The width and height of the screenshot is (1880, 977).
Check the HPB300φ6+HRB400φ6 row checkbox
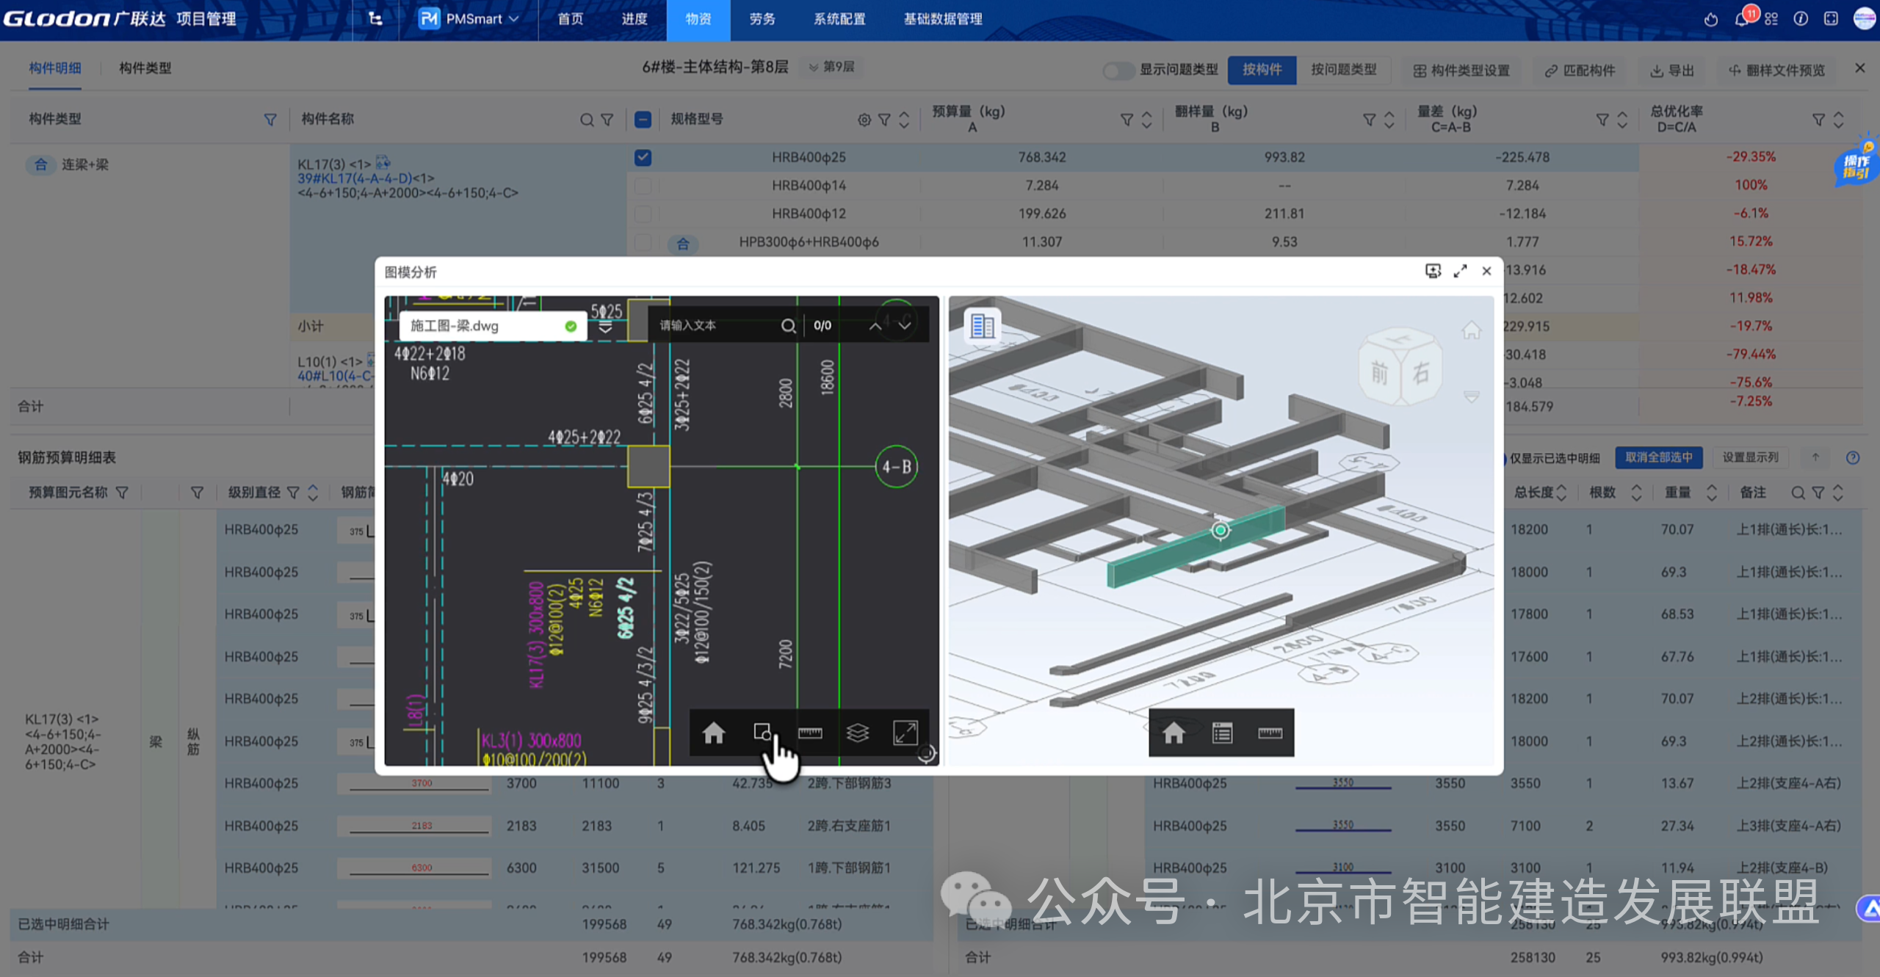(x=643, y=241)
